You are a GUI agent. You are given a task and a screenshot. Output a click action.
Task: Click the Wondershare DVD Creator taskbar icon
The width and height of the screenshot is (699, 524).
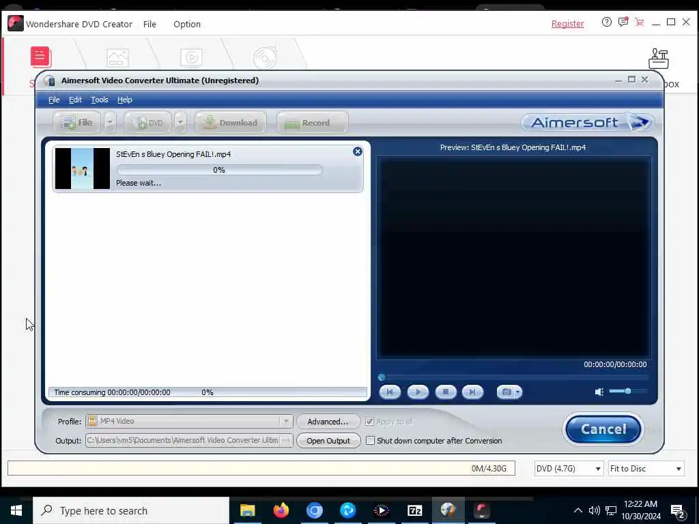pos(481,510)
